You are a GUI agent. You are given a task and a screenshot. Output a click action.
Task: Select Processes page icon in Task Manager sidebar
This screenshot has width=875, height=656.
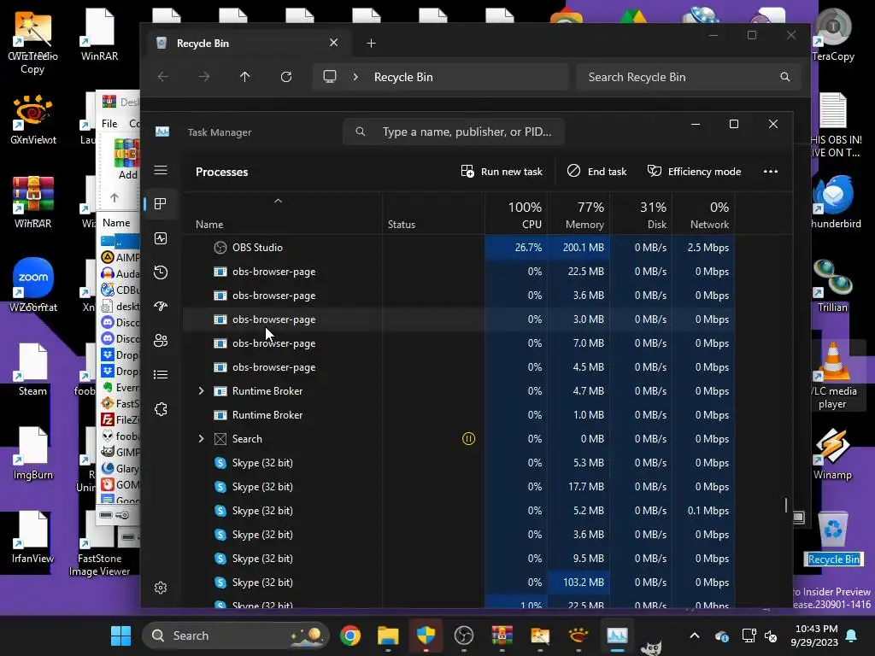point(161,204)
